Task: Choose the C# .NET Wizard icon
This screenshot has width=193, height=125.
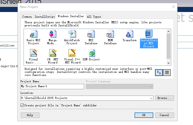Action: click(53, 53)
